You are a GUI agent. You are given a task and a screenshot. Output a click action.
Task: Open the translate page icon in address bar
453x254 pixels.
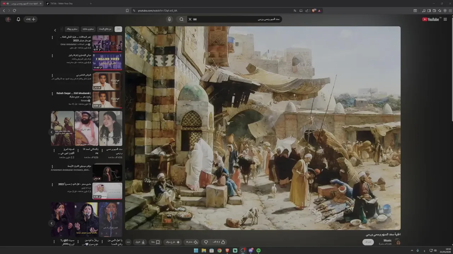coord(295,11)
